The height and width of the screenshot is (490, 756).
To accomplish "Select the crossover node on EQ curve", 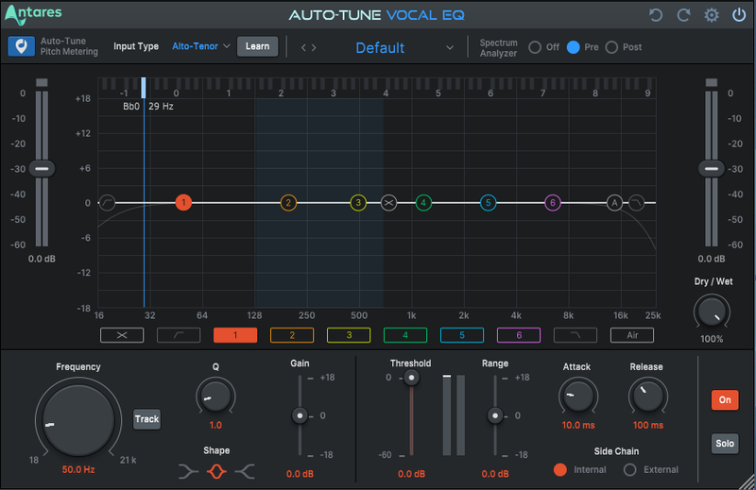I will [388, 202].
